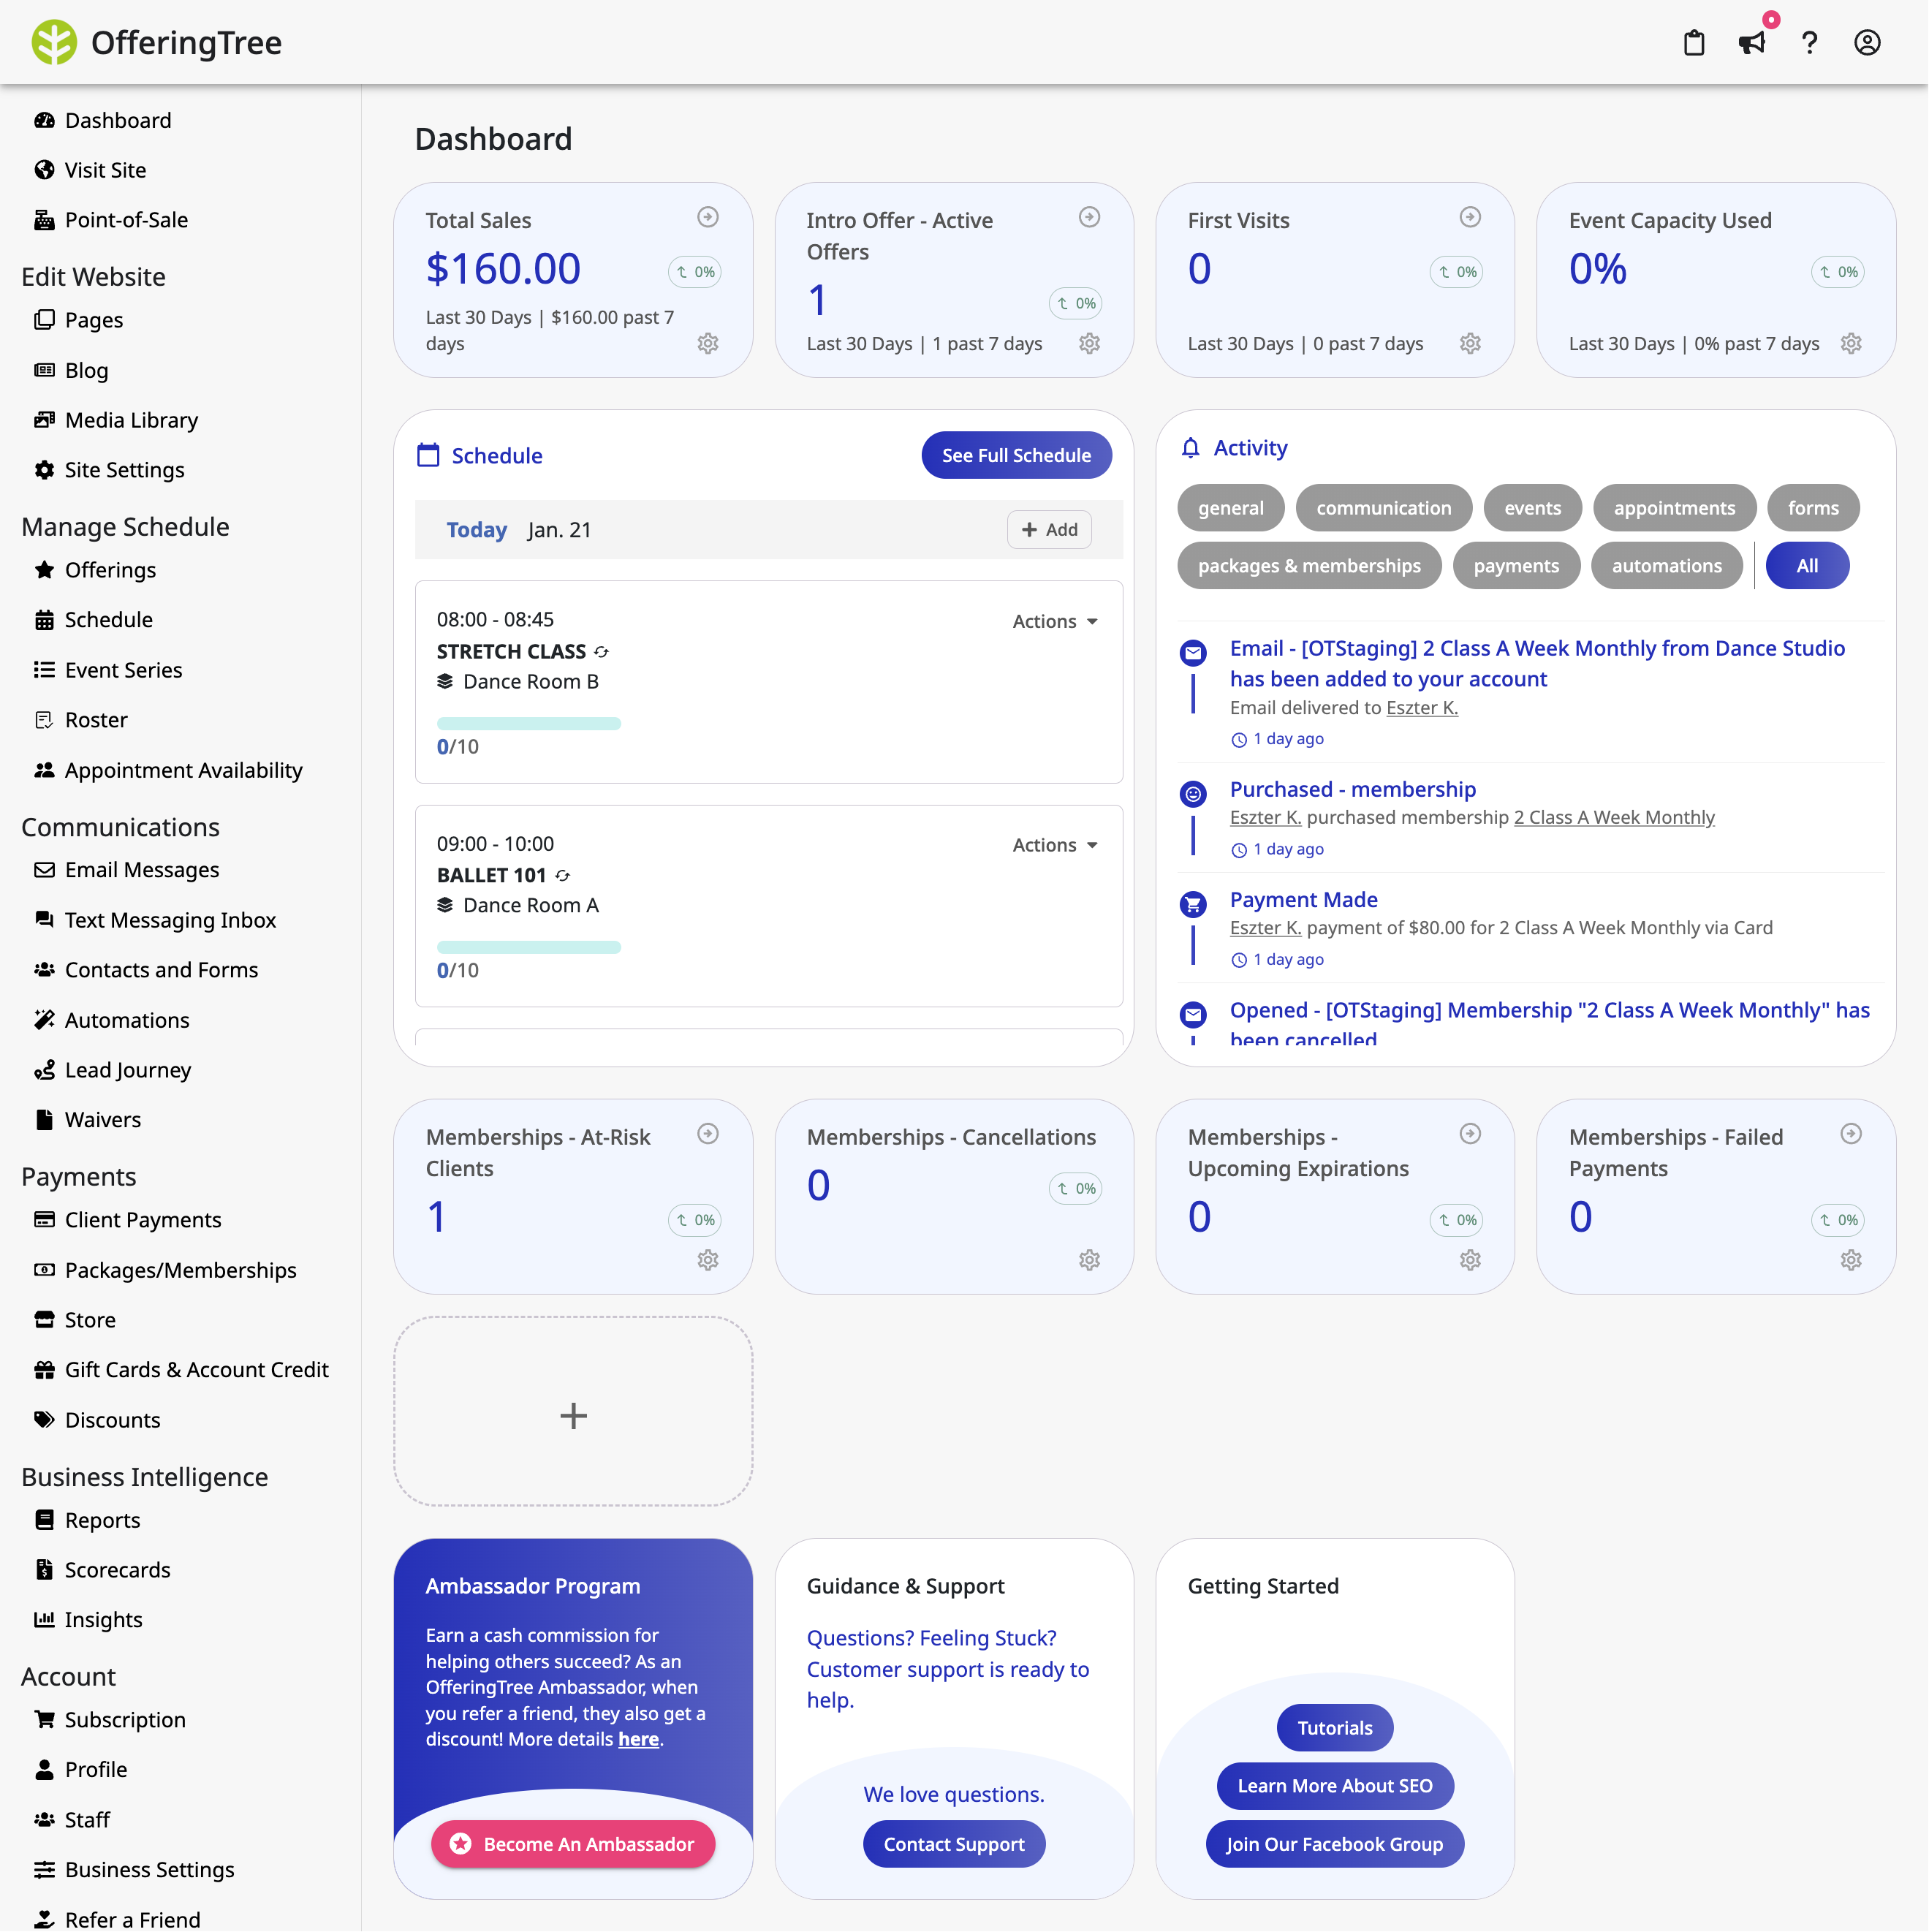Screen dimensions: 1929x1932
Task: Click Payment Made activity title
Action: click(x=1304, y=900)
